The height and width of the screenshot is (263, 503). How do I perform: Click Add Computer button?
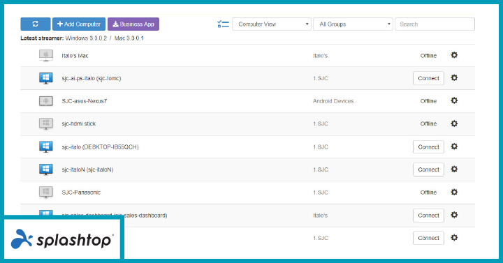(79, 24)
